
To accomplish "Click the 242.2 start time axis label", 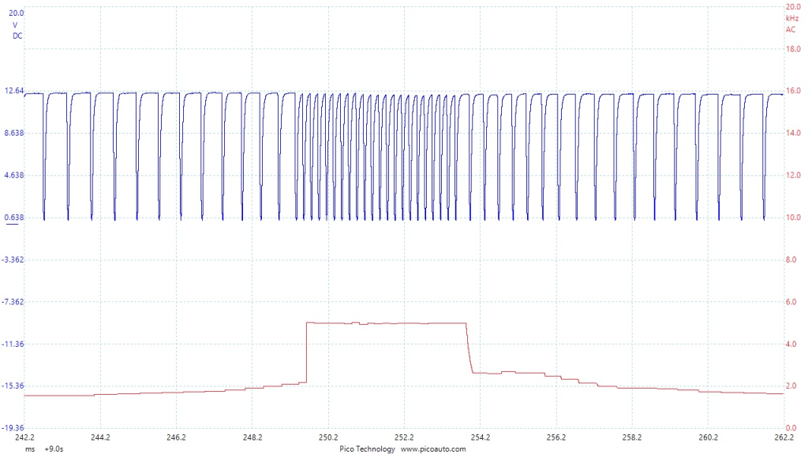I will pyautogui.click(x=24, y=437).
